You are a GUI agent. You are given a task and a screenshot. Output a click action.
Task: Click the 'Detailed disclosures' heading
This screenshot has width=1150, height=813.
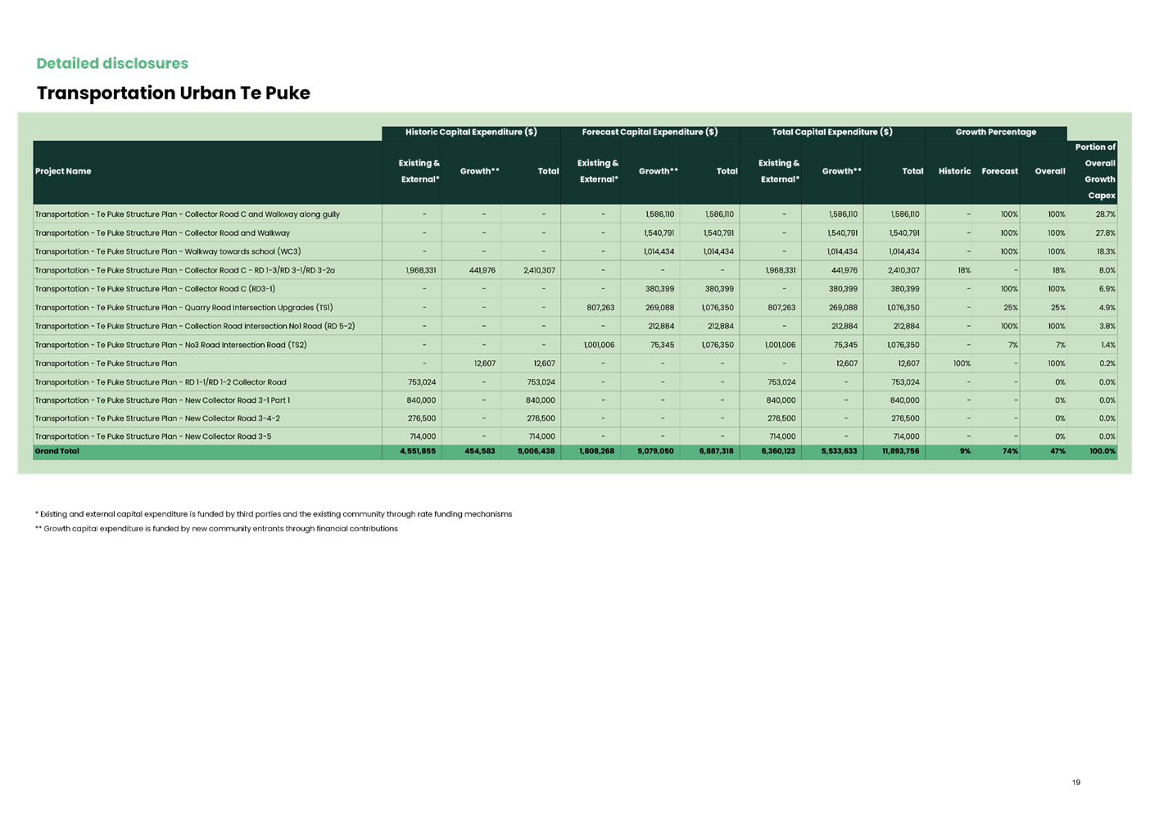[112, 63]
